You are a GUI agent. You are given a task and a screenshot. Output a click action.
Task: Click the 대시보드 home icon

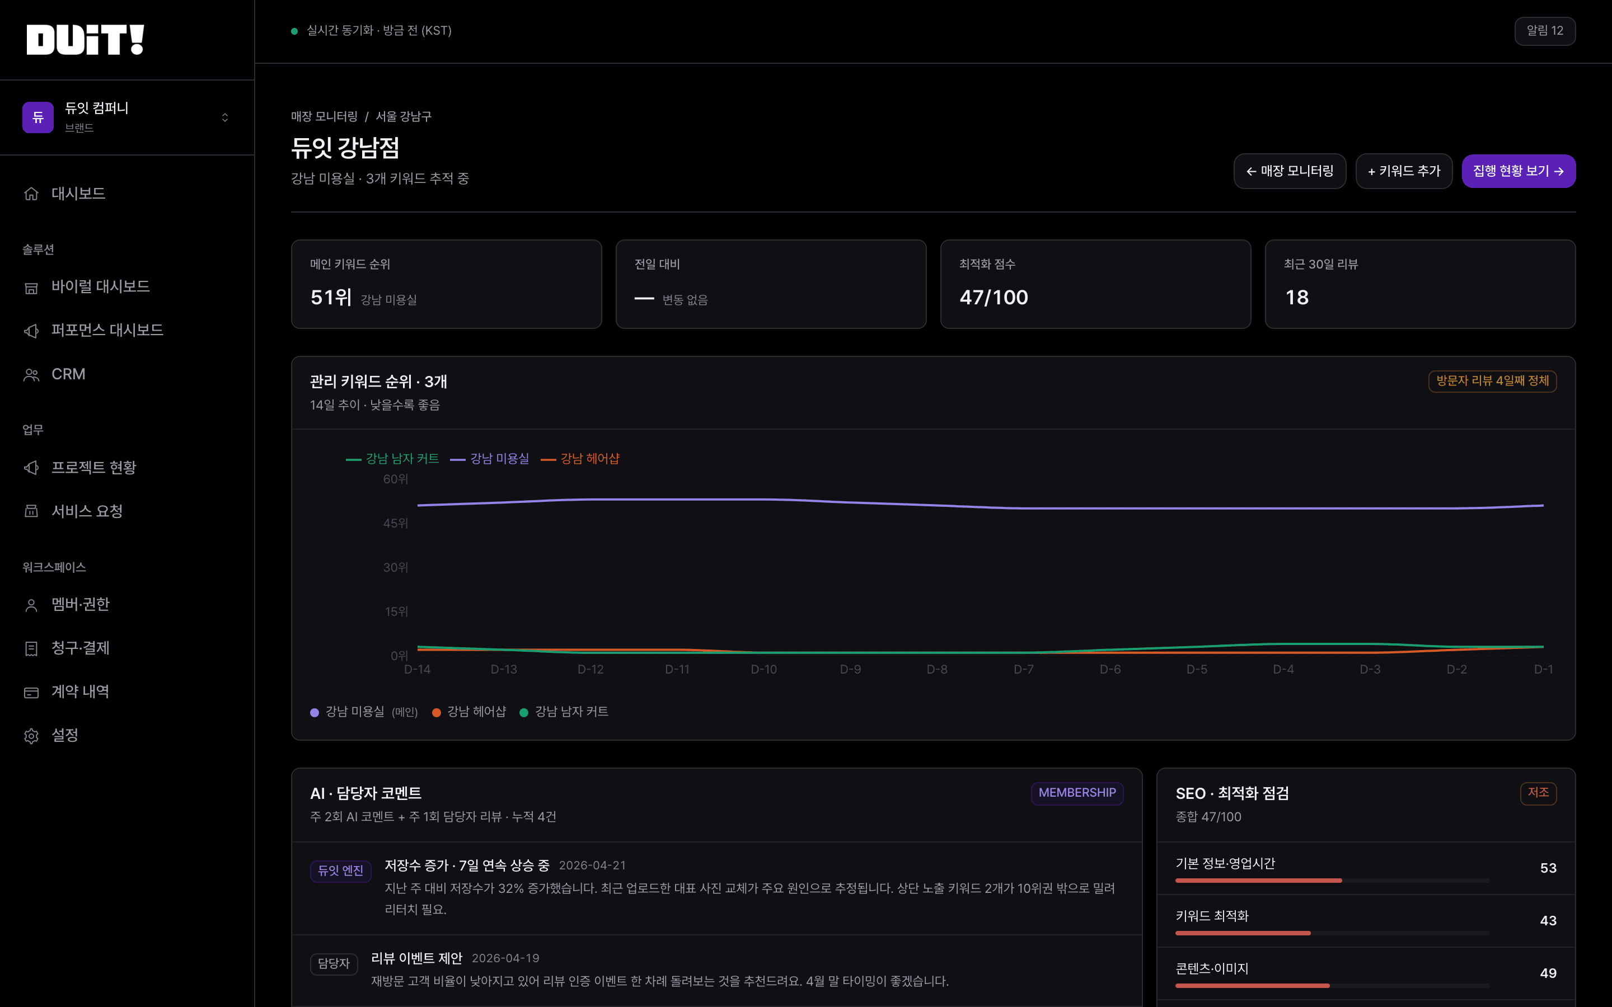coord(31,194)
